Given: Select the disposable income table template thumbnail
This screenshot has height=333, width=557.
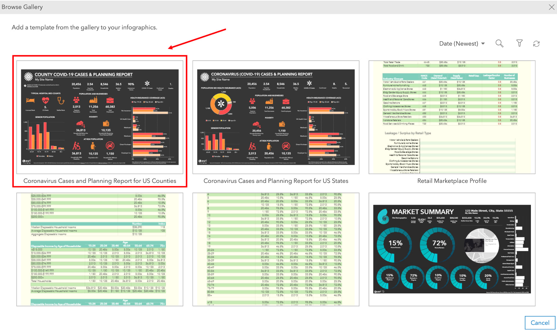Looking at the screenshot, I should [100, 249].
